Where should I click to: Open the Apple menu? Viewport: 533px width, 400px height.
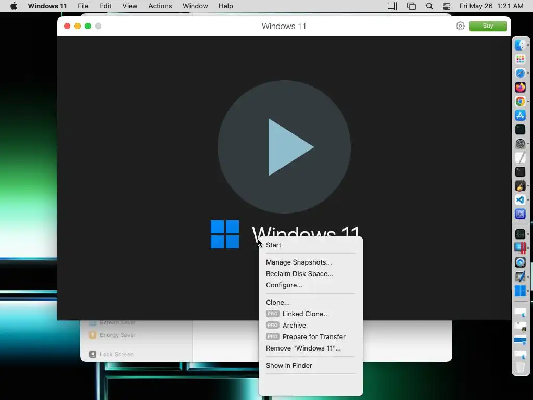click(x=14, y=6)
